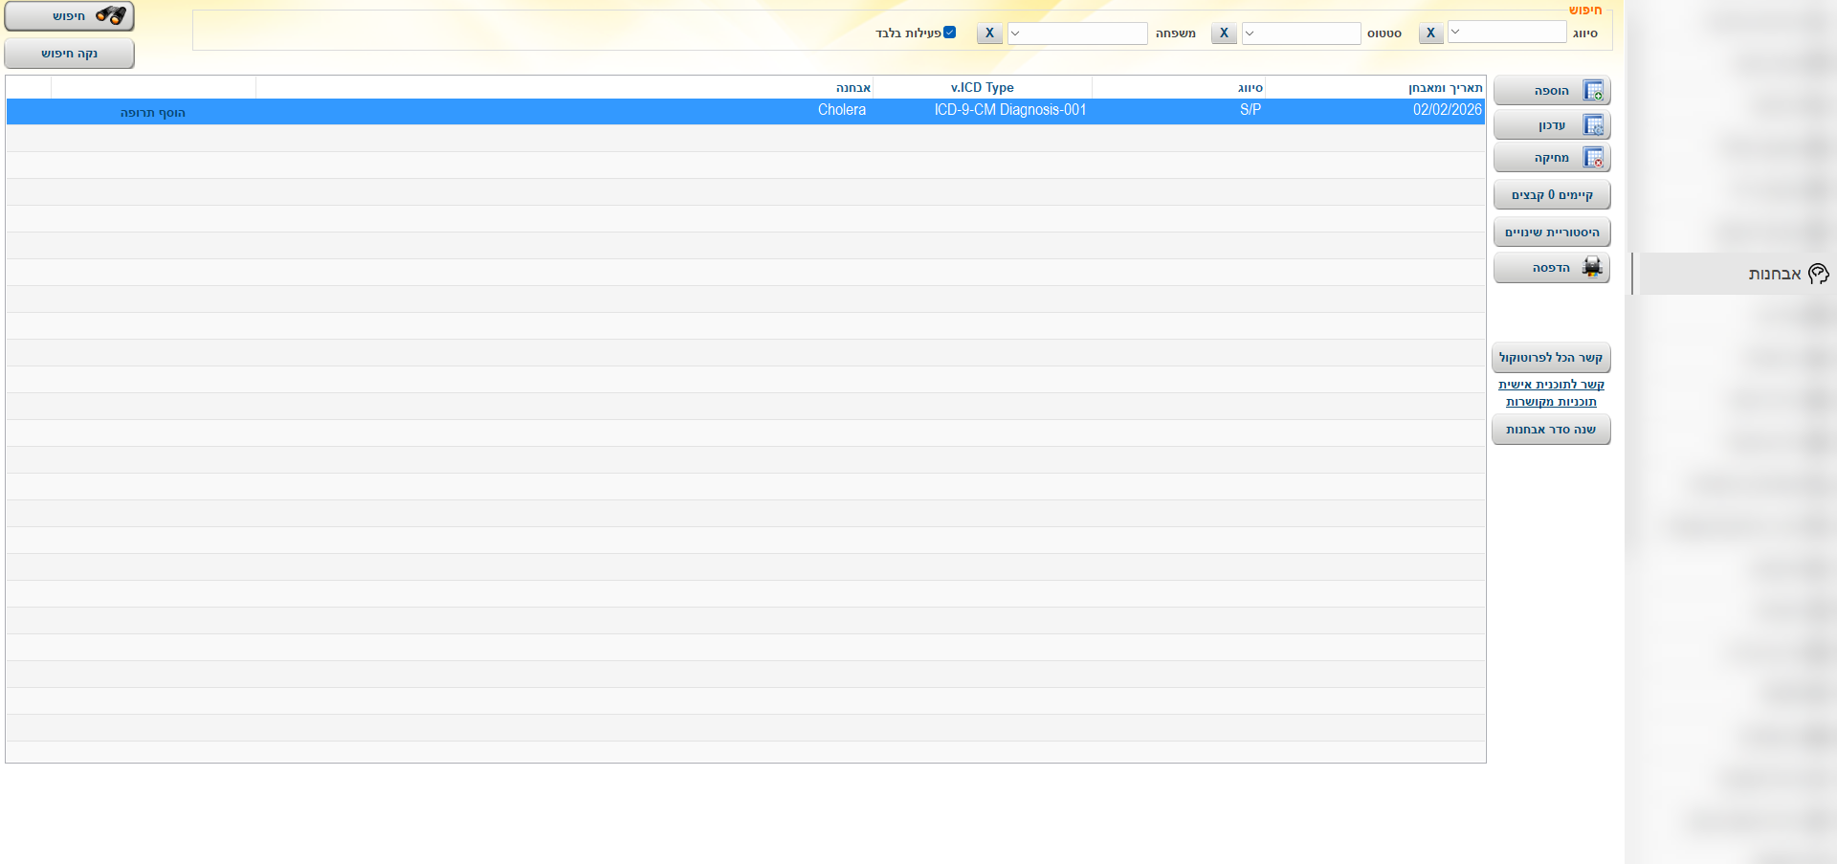Click the update (עדכון) icon
This screenshot has width=1837, height=864.
1593,125
